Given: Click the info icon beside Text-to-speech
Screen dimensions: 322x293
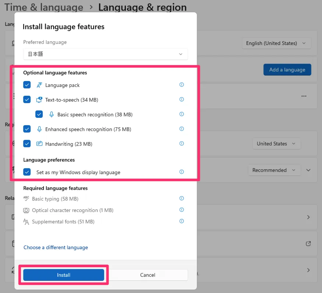Looking at the screenshot, I should click(x=181, y=99).
